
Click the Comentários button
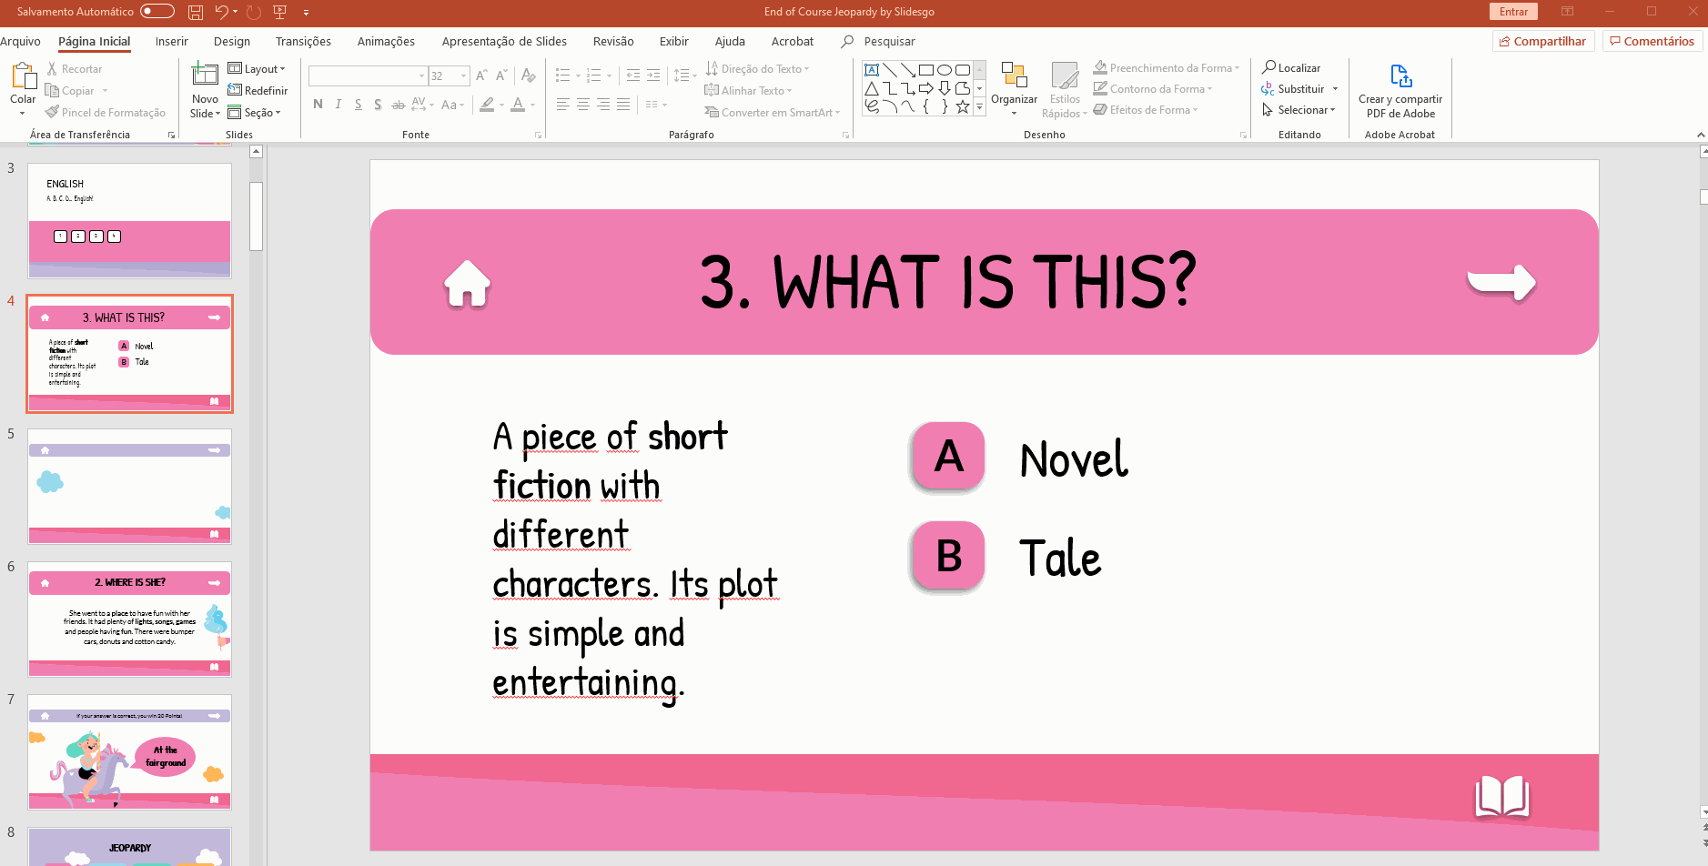tap(1652, 41)
